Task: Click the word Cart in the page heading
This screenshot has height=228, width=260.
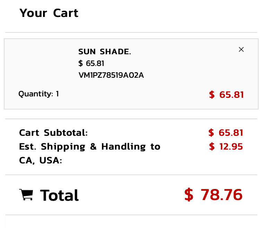Action: tap(66, 13)
